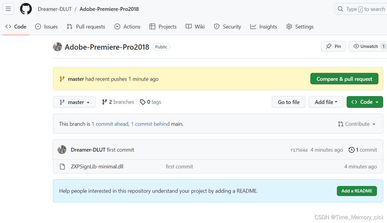The height and width of the screenshot is (223, 387).
Task: Pin the repository with Pin button
Action: [x=333, y=46]
